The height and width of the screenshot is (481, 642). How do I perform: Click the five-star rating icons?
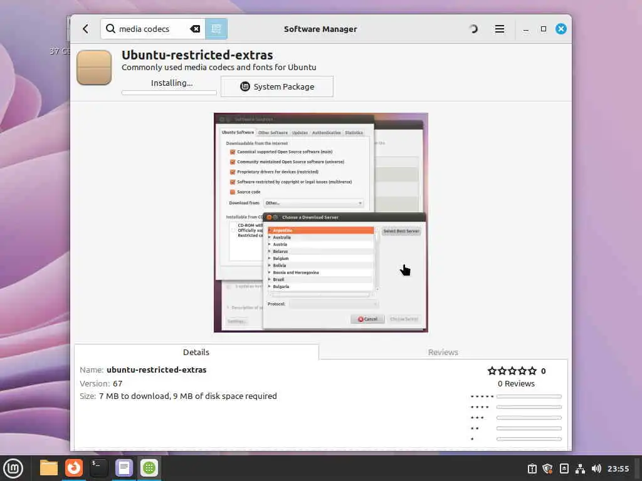click(512, 371)
